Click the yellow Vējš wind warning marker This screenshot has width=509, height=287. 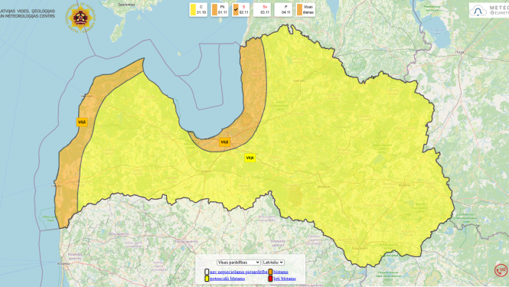click(x=250, y=158)
